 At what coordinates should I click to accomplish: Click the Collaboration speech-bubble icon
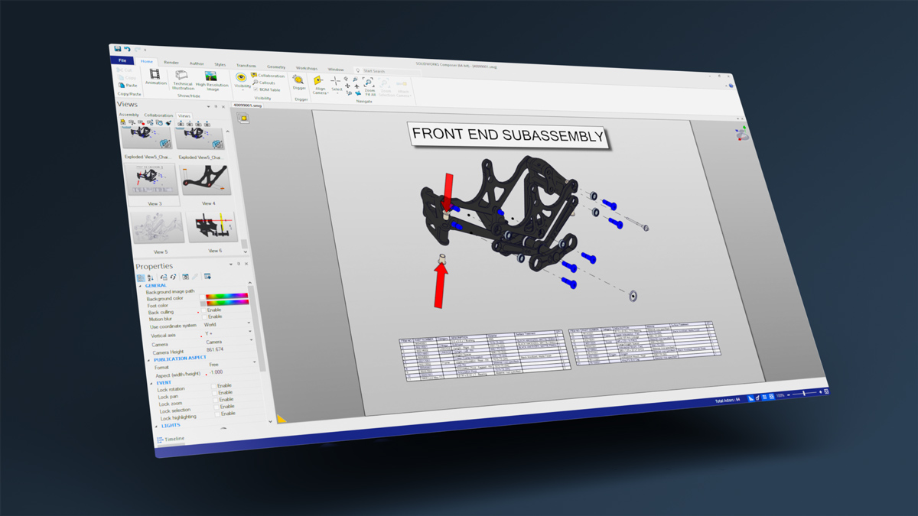point(254,76)
